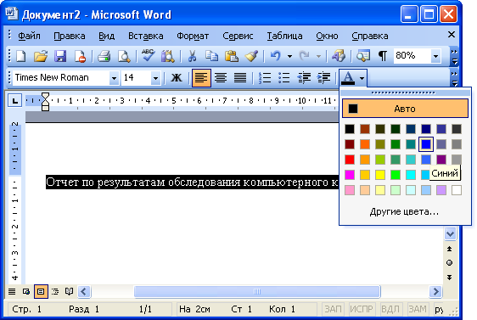Viewport: 477px width, 320px height.
Task: Open the Справка menu
Action: pyautogui.click(x=370, y=36)
